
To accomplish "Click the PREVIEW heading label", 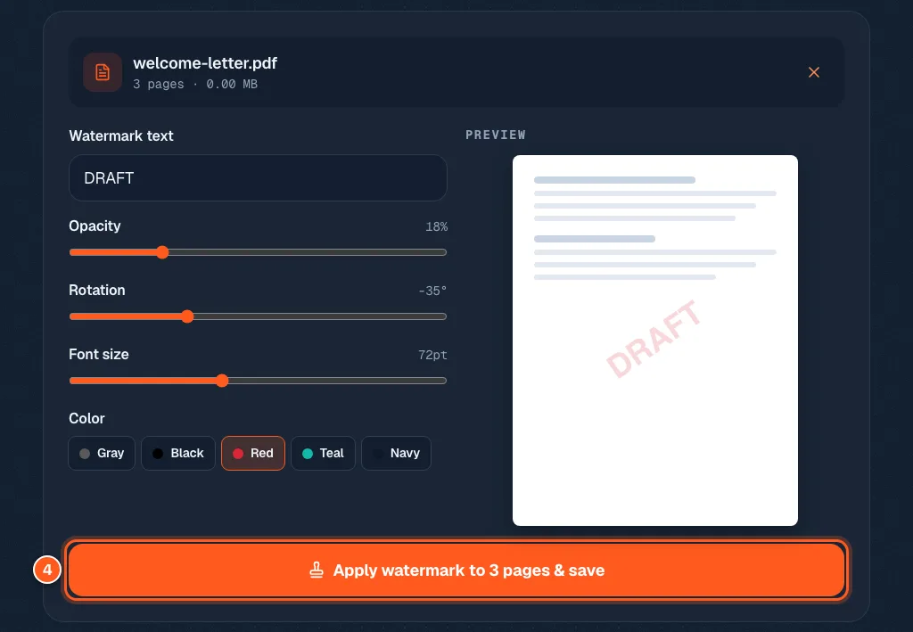I will (496, 135).
